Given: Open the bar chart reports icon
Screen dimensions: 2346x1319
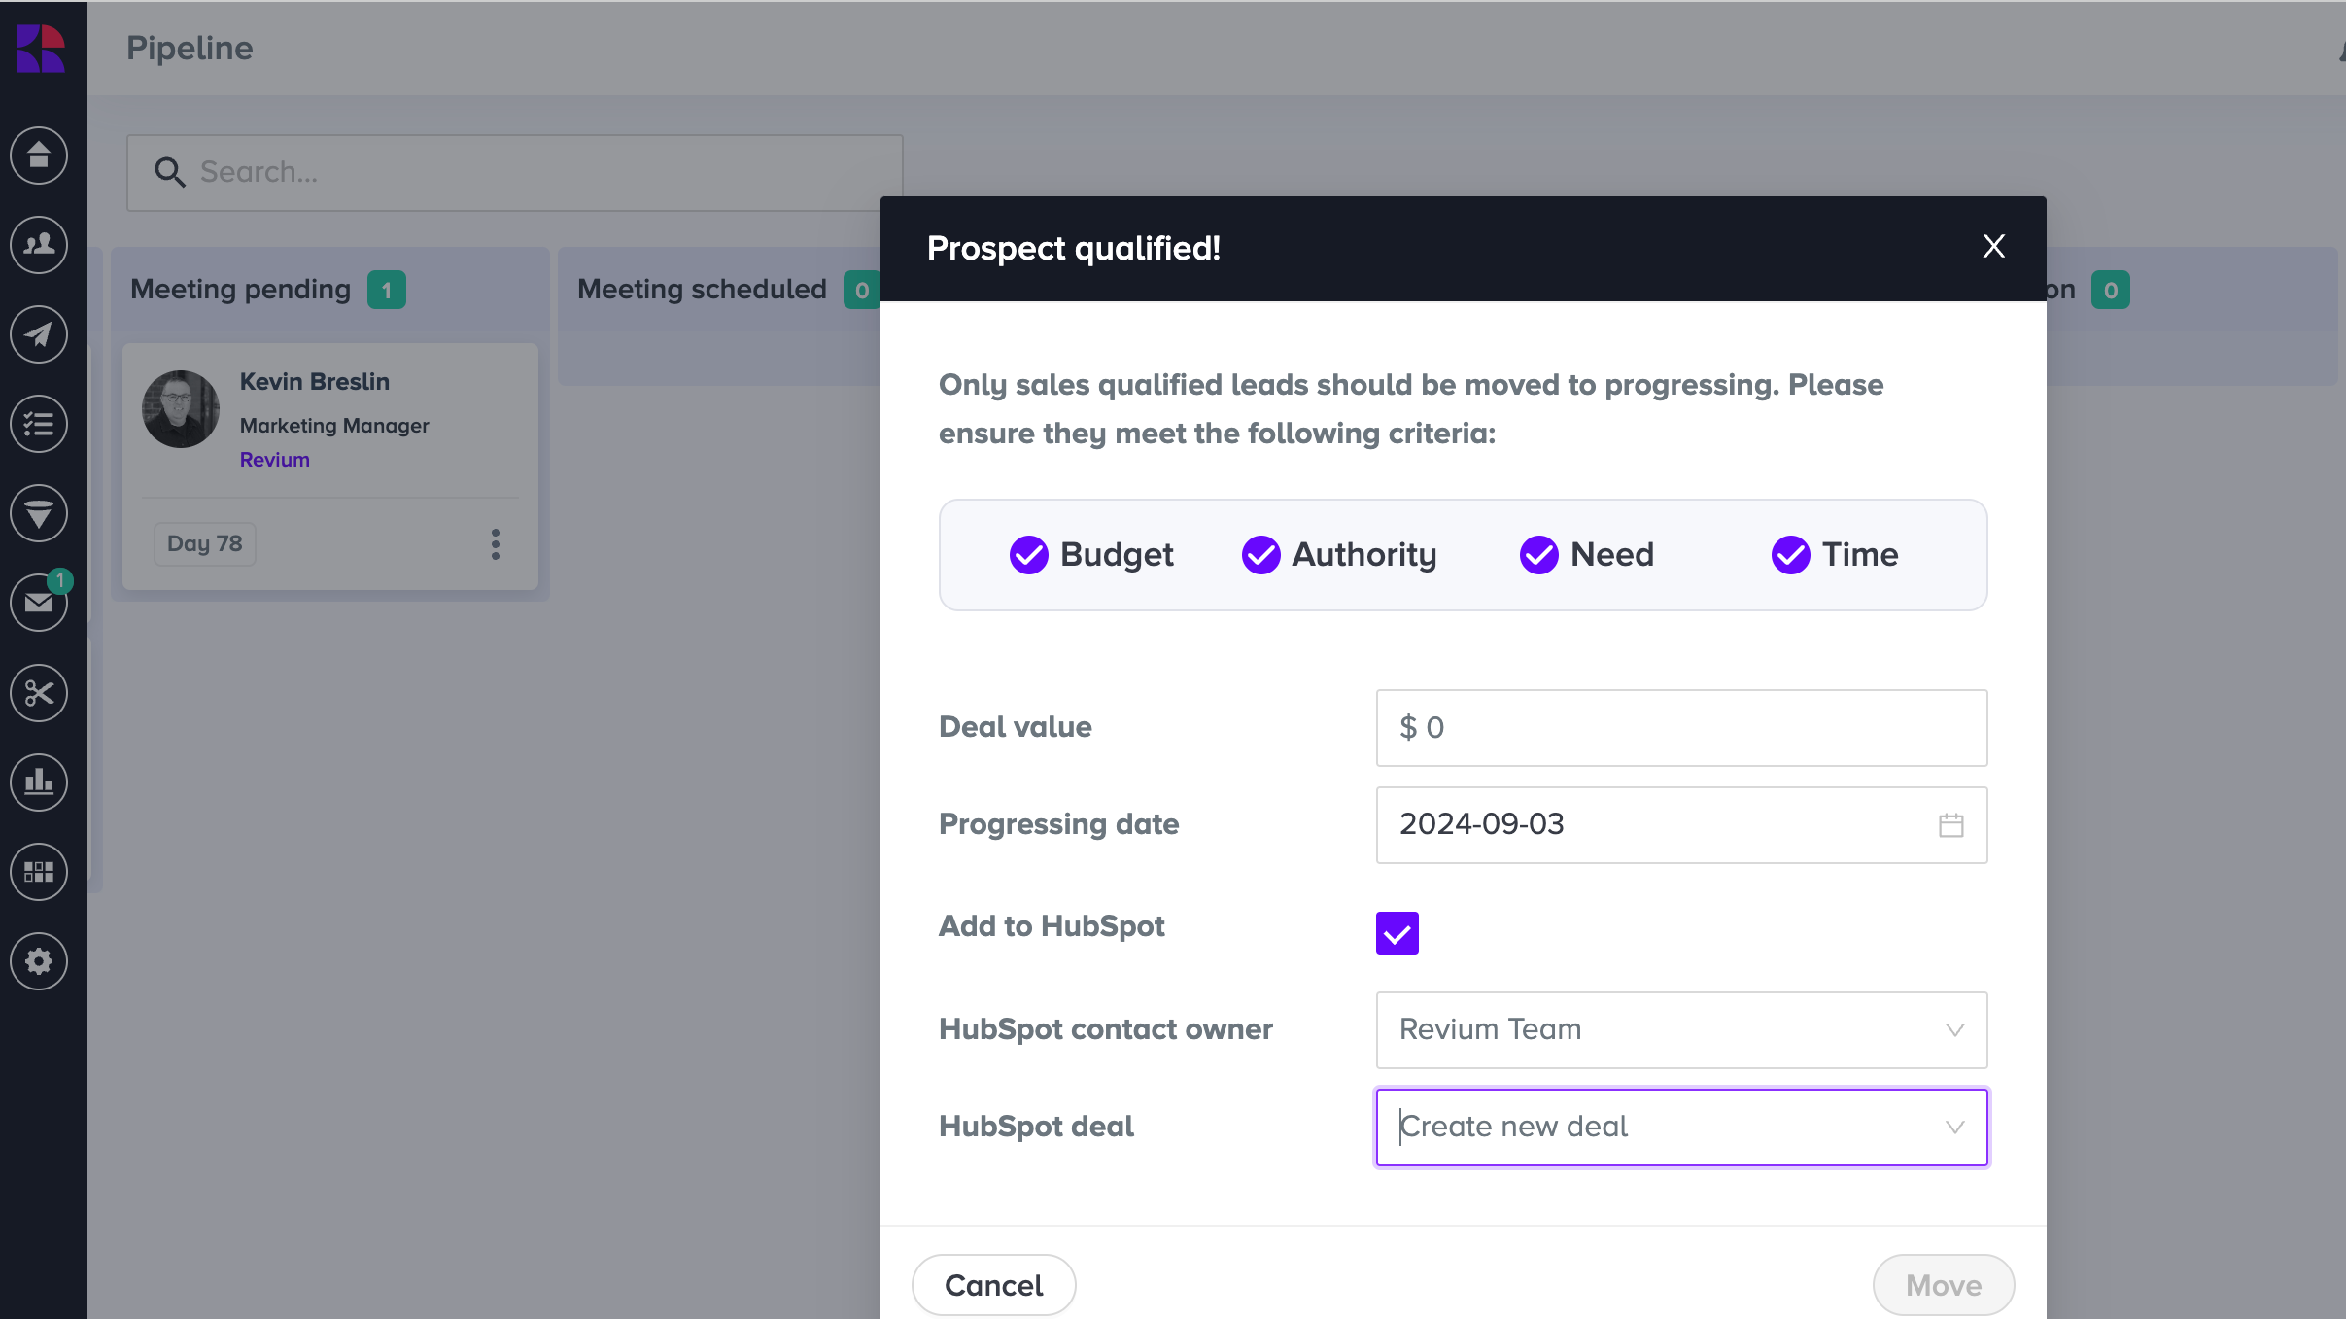Looking at the screenshot, I should coord(39,782).
